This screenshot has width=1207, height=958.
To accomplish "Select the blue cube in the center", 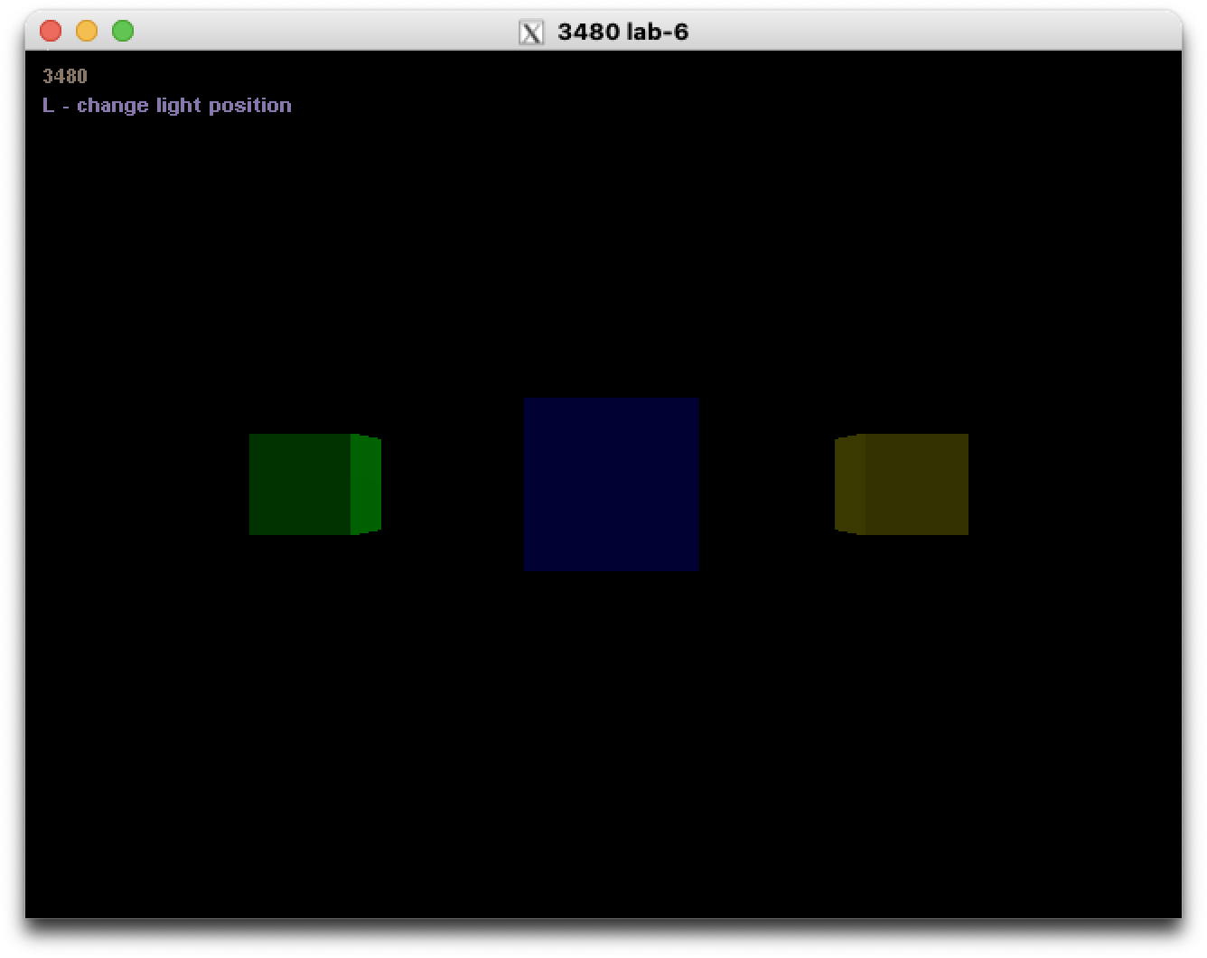I will [x=611, y=484].
